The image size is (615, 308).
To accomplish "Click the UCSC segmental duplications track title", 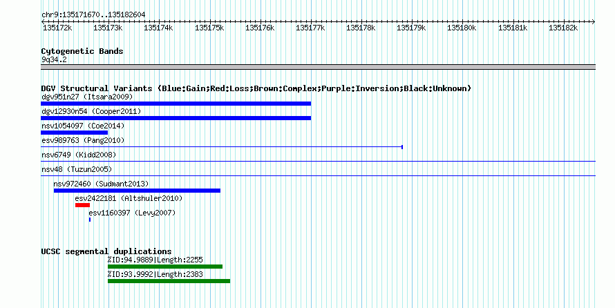I will pos(106,251).
